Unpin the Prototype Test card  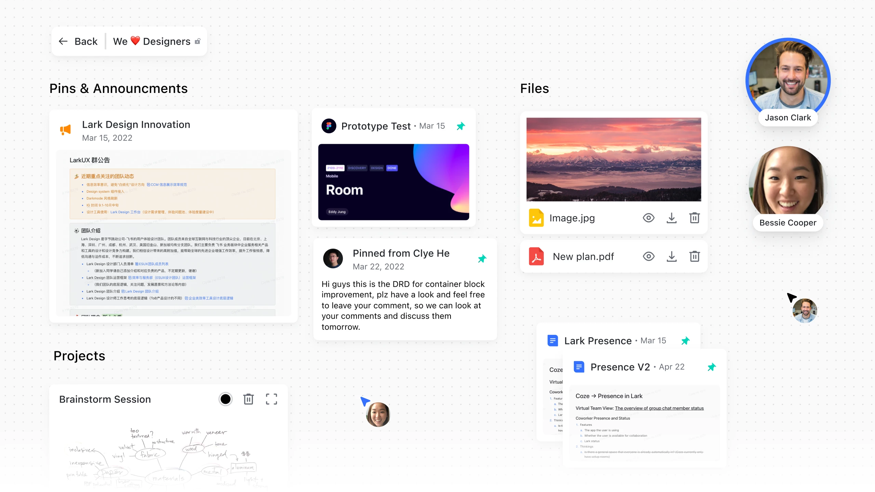tap(461, 126)
